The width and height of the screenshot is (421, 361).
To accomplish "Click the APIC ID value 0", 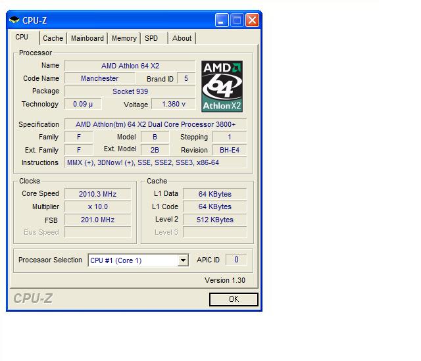I will (236, 260).
